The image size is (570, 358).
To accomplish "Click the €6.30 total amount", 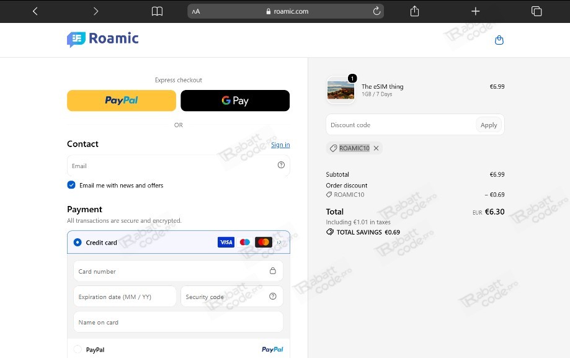I will (x=494, y=212).
